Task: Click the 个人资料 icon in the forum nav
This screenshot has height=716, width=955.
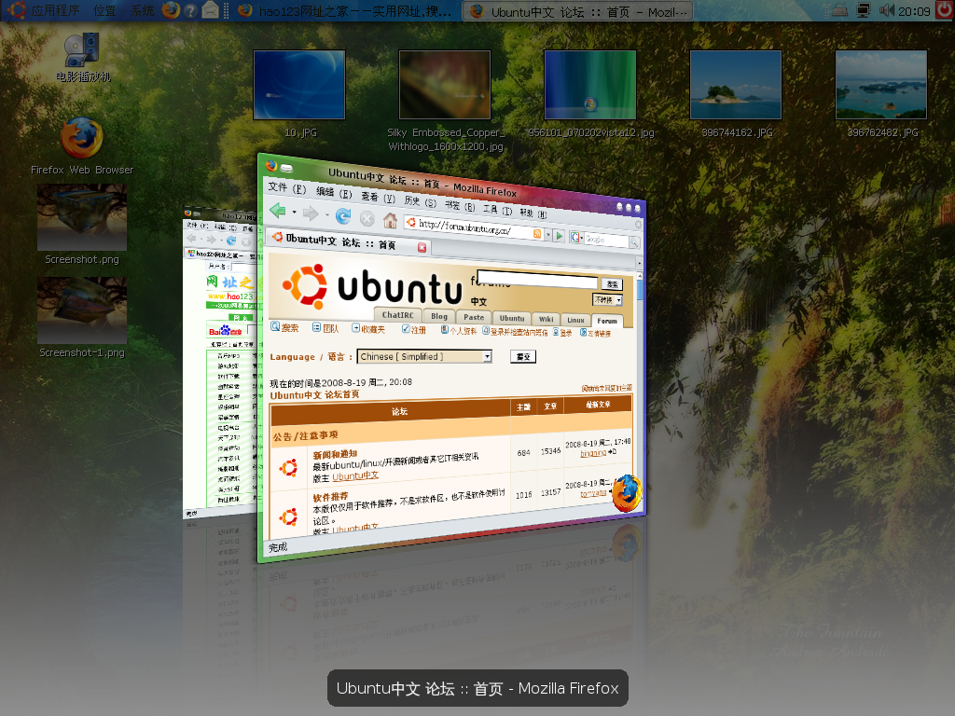Action: click(445, 330)
